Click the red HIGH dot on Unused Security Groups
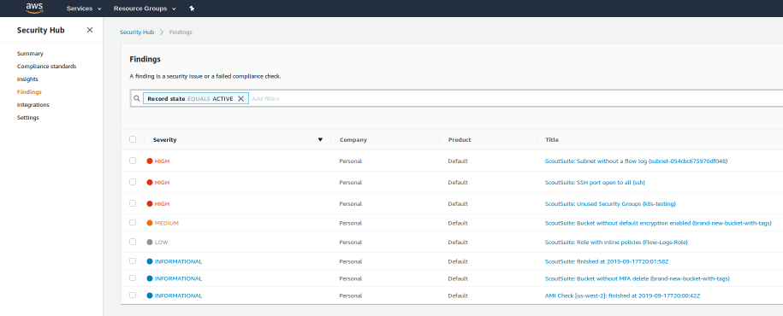 pyautogui.click(x=149, y=204)
